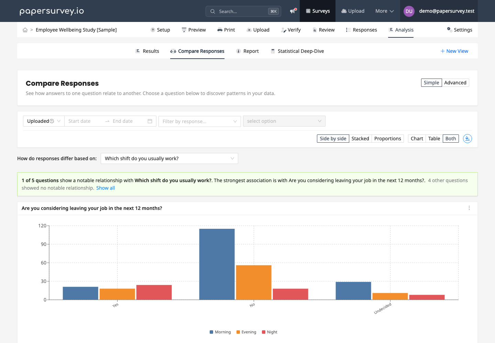Click the Settings gear icon
Viewport: 495px width, 343px height.
(449, 29)
